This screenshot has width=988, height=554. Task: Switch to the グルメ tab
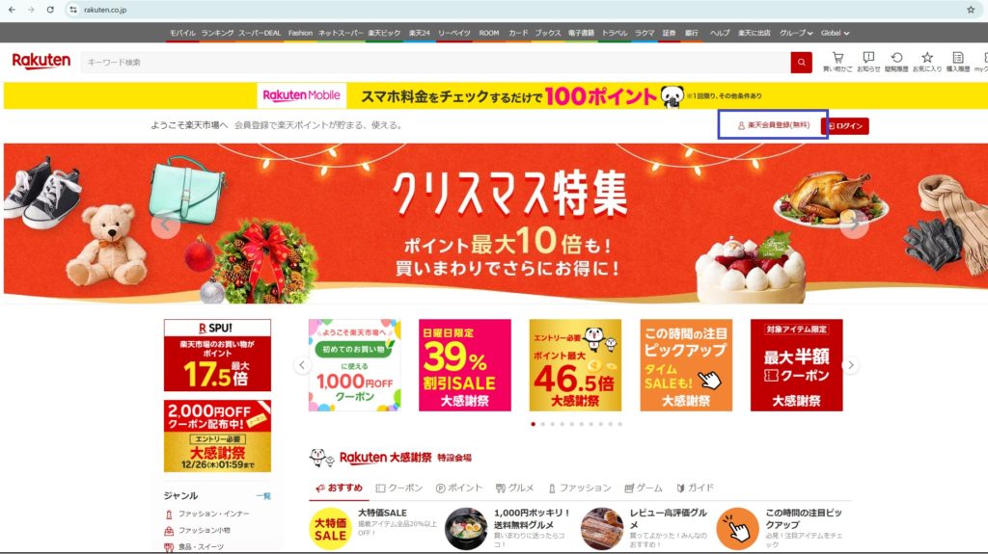coord(515,488)
